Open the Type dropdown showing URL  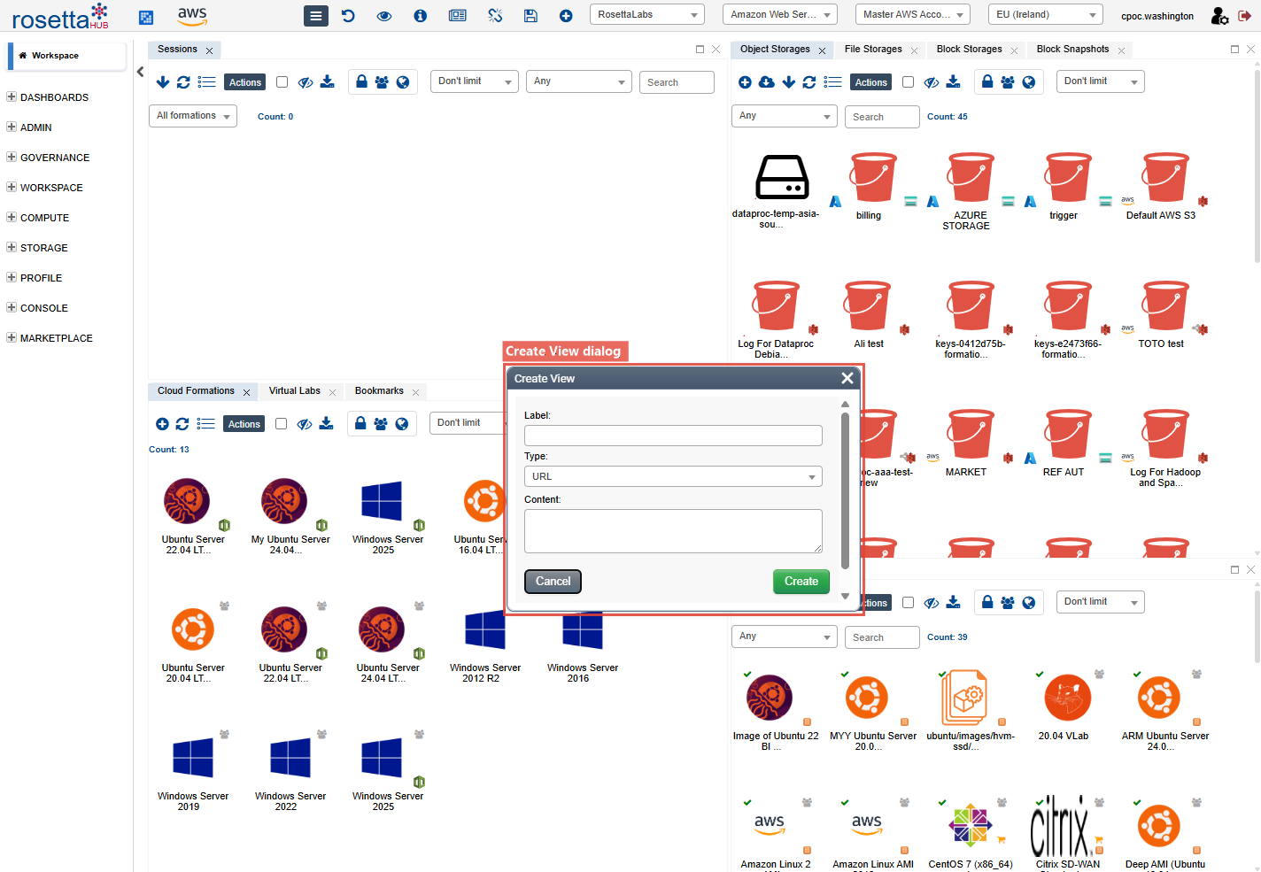pyautogui.click(x=673, y=476)
